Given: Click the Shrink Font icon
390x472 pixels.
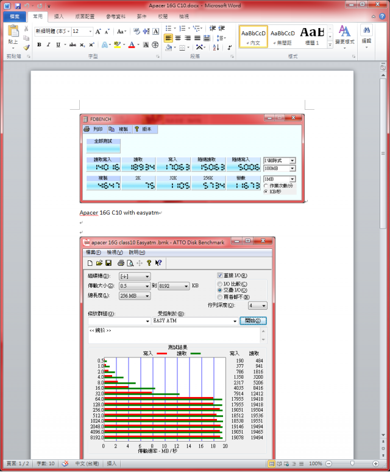Looking at the screenshot, I should pyautogui.click(x=107, y=31).
